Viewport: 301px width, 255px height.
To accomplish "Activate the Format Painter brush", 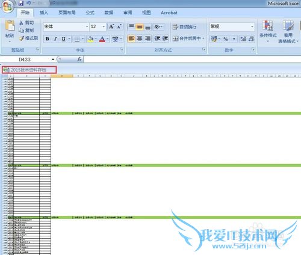I will 22,38.
